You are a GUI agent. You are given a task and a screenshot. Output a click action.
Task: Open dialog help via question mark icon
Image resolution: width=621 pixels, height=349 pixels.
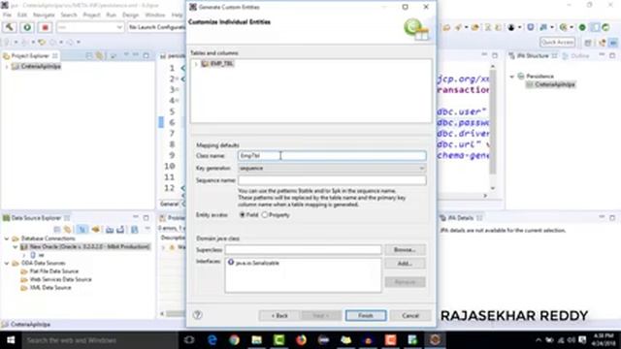pyautogui.click(x=197, y=315)
